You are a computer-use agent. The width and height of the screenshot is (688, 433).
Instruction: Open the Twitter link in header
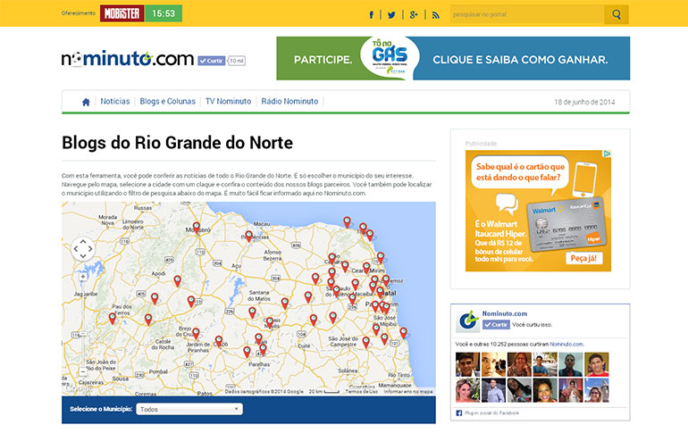click(391, 14)
